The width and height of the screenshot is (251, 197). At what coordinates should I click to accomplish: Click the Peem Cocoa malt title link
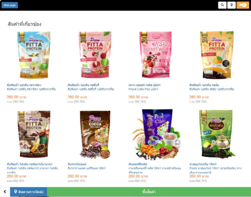(x=77, y=164)
